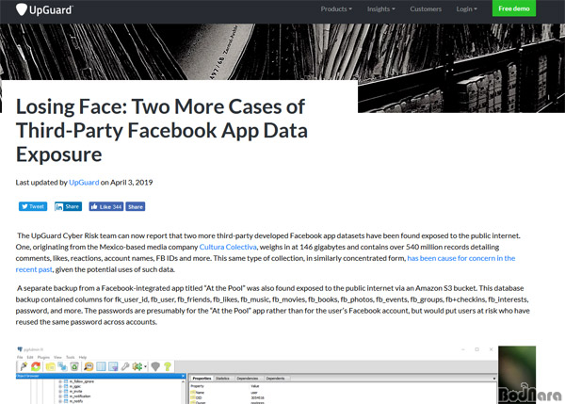Go to the Customers page
Viewport: 565px width, 404px height.
tap(426, 9)
